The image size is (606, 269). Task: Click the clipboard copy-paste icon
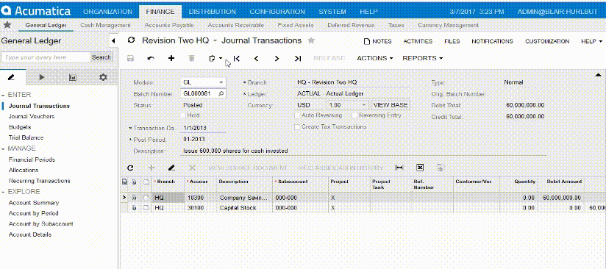[x=212, y=58]
